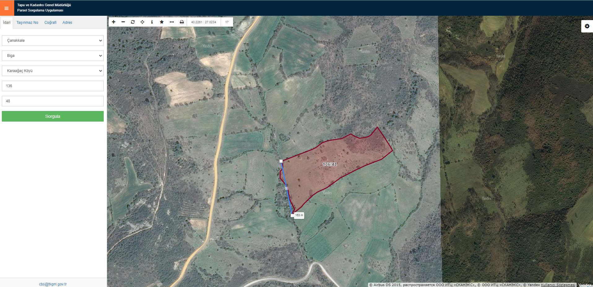Image resolution: width=593 pixels, height=287 pixels.
Task: Open the parcel info tool
Action: [152, 22]
